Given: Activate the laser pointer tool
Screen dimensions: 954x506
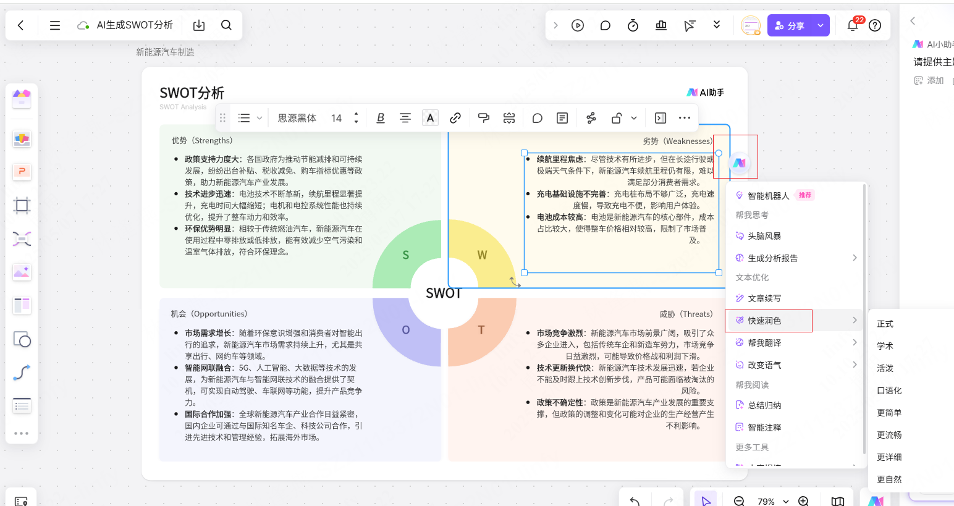Looking at the screenshot, I should 690,25.
